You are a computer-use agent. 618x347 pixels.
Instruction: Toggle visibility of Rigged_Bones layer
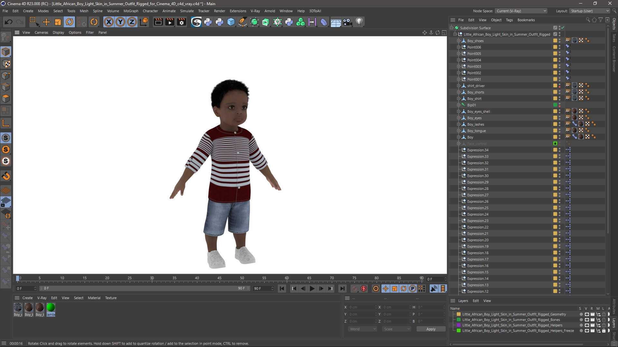click(586, 320)
